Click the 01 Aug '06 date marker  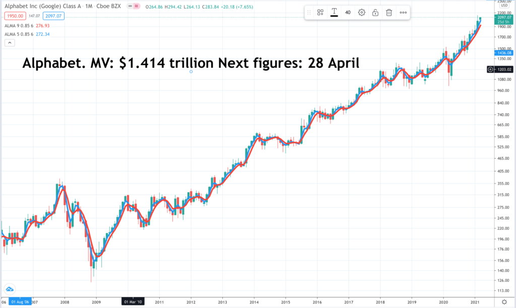click(x=20, y=302)
